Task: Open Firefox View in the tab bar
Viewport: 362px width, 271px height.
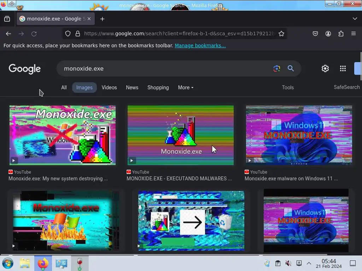Action: coord(7,19)
